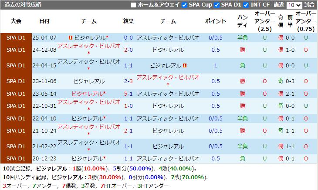Select away team アスレティック・ビルバオ in the 20-12-23 row

coord(168,158)
